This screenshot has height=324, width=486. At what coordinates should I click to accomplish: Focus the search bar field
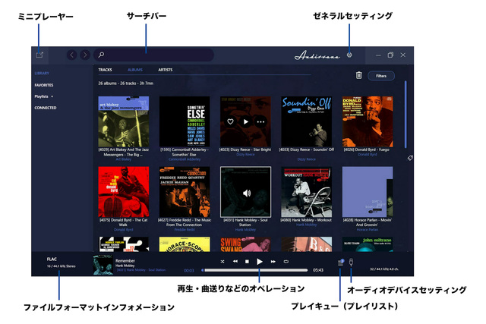click(x=153, y=55)
